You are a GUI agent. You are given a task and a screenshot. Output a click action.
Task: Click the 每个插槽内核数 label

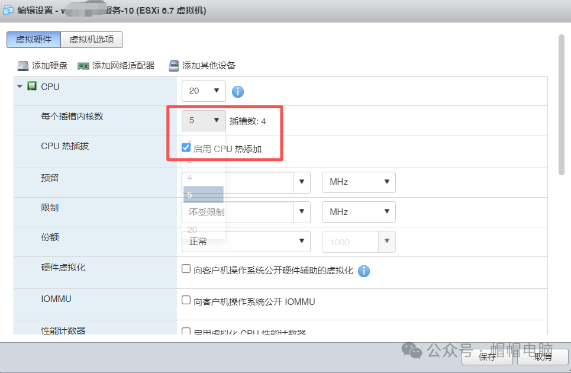(x=72, y=117)
